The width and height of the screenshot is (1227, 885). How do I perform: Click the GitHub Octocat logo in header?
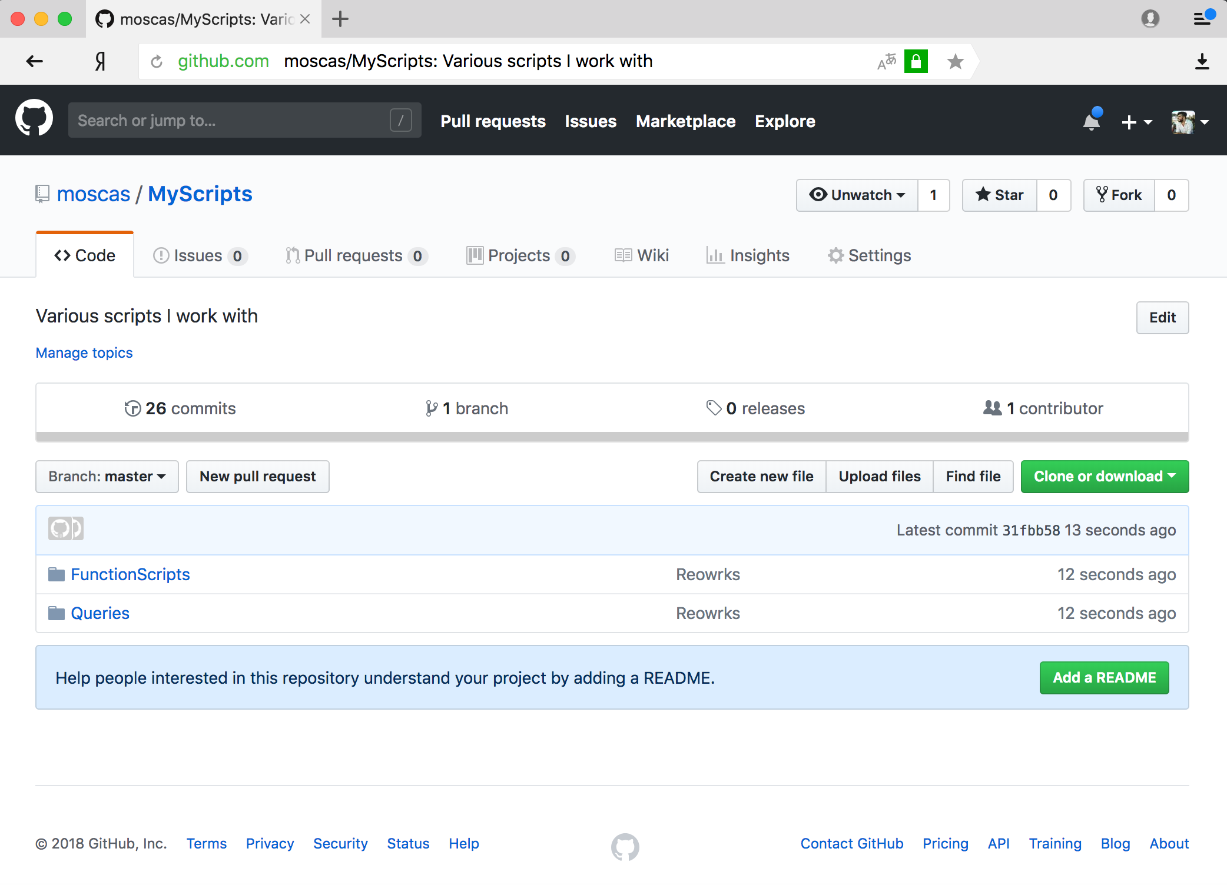click(x=34, y=118)
